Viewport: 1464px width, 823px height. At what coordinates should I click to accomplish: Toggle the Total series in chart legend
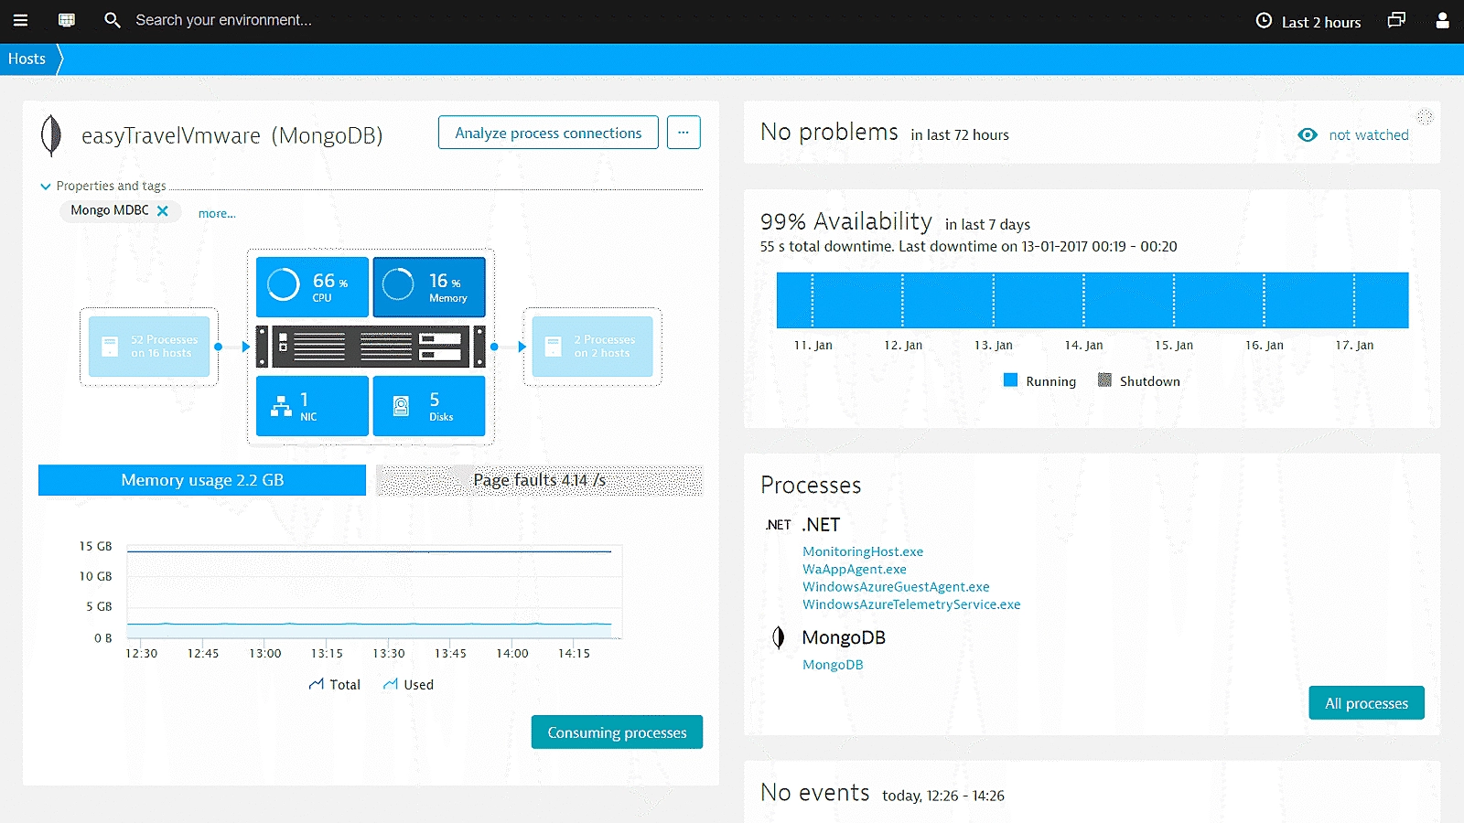tap(335, 685)
